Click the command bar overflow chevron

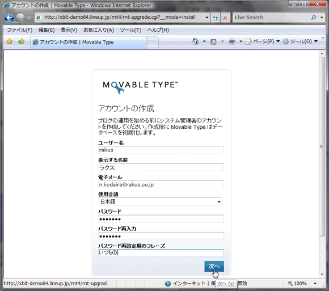click(x=323, y=37)
